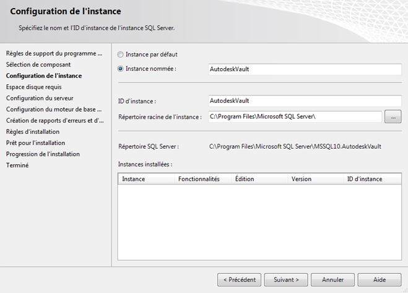
Task: Sort by the "Instance" column header
Action: (146, 179)
